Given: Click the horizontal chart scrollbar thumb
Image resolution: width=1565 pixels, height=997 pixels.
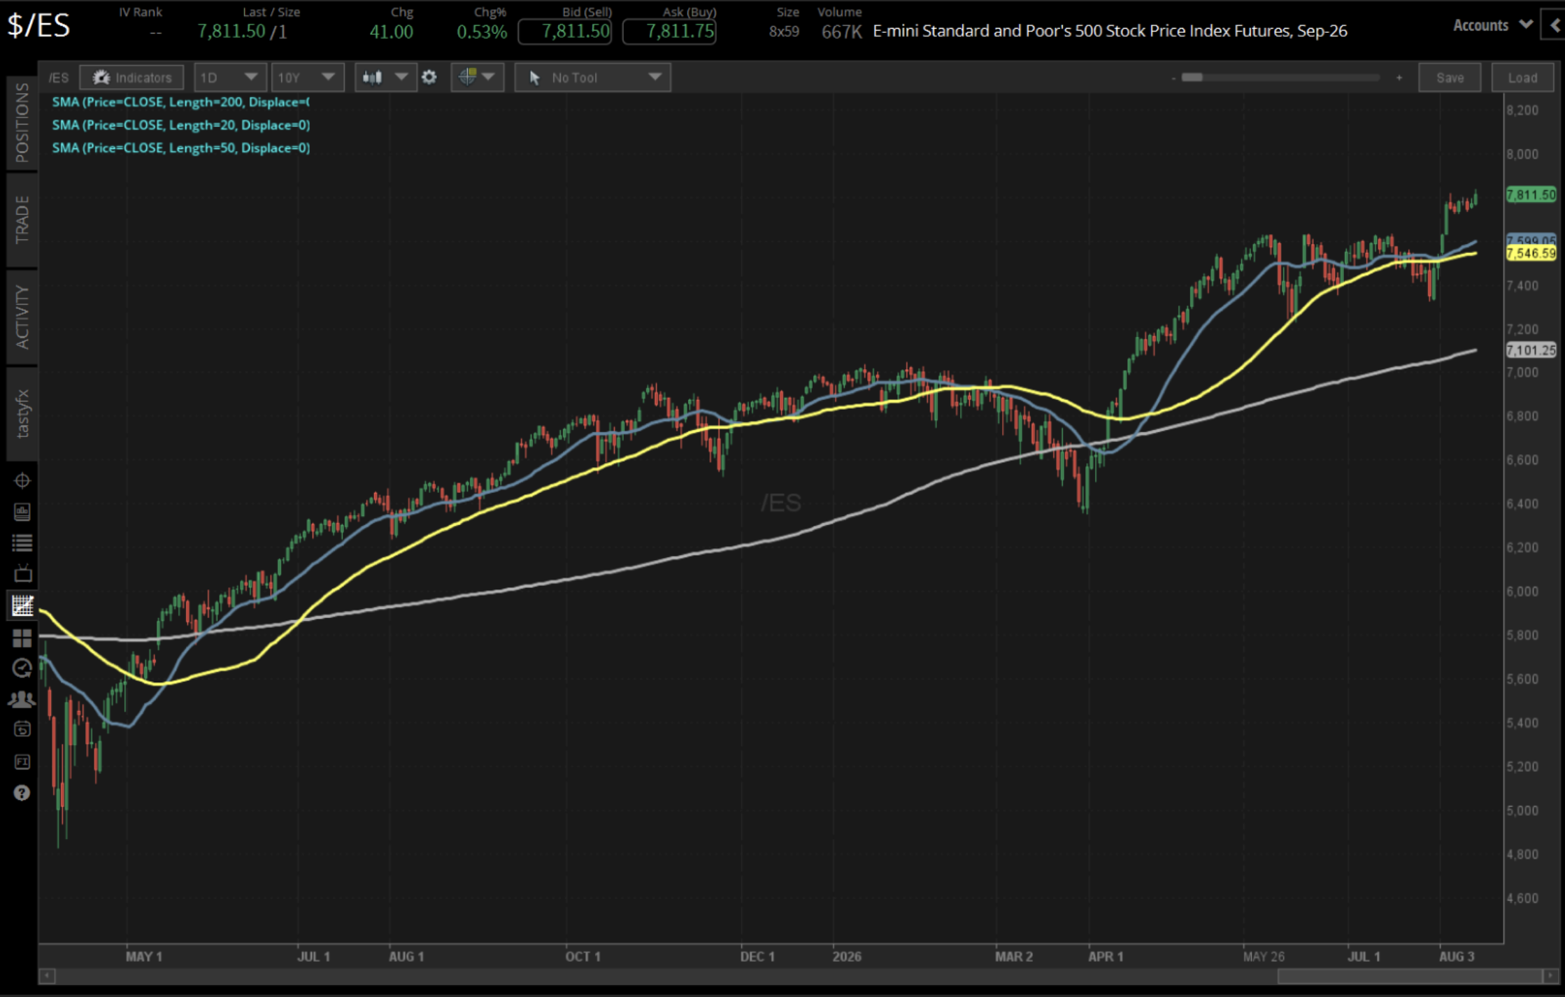Looking at the screenshot, I should (1409, 976).
